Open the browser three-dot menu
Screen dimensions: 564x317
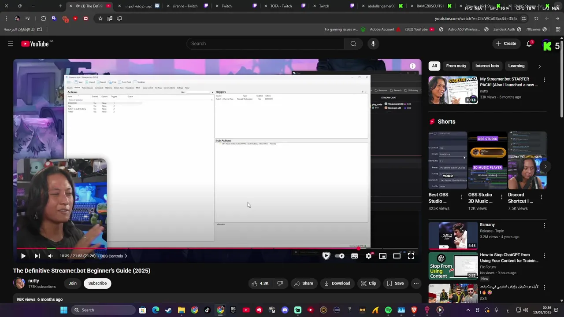point(6,18)
